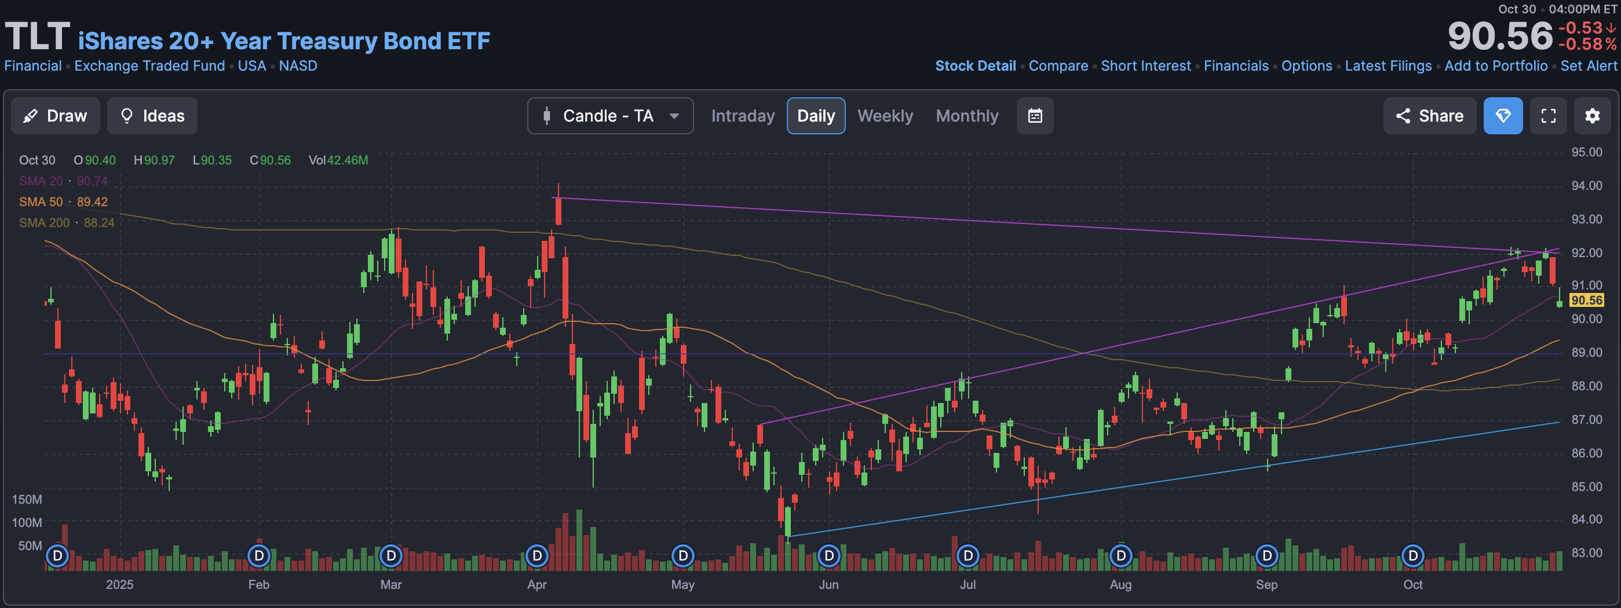Switch to Monthly timeframe

tap(966, 116)
